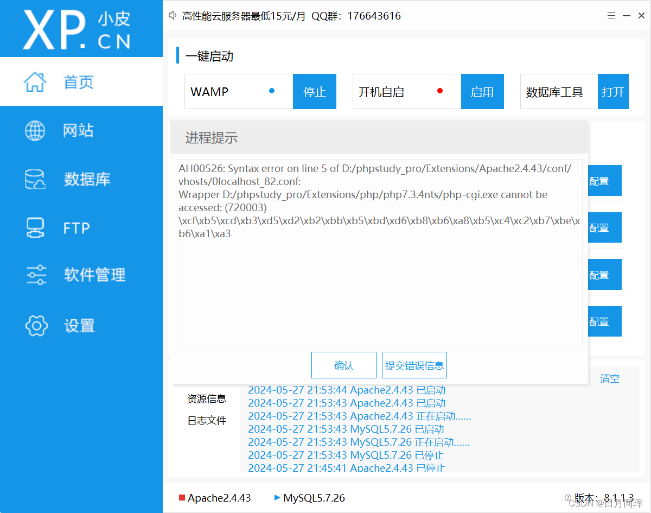Switch to the 日志文件 section
Image resolution: width=651 pixels, height=513 pixels.
tap(207, 420)
